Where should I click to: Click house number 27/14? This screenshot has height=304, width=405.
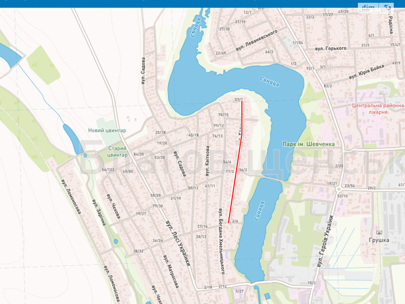pos(202,226)
